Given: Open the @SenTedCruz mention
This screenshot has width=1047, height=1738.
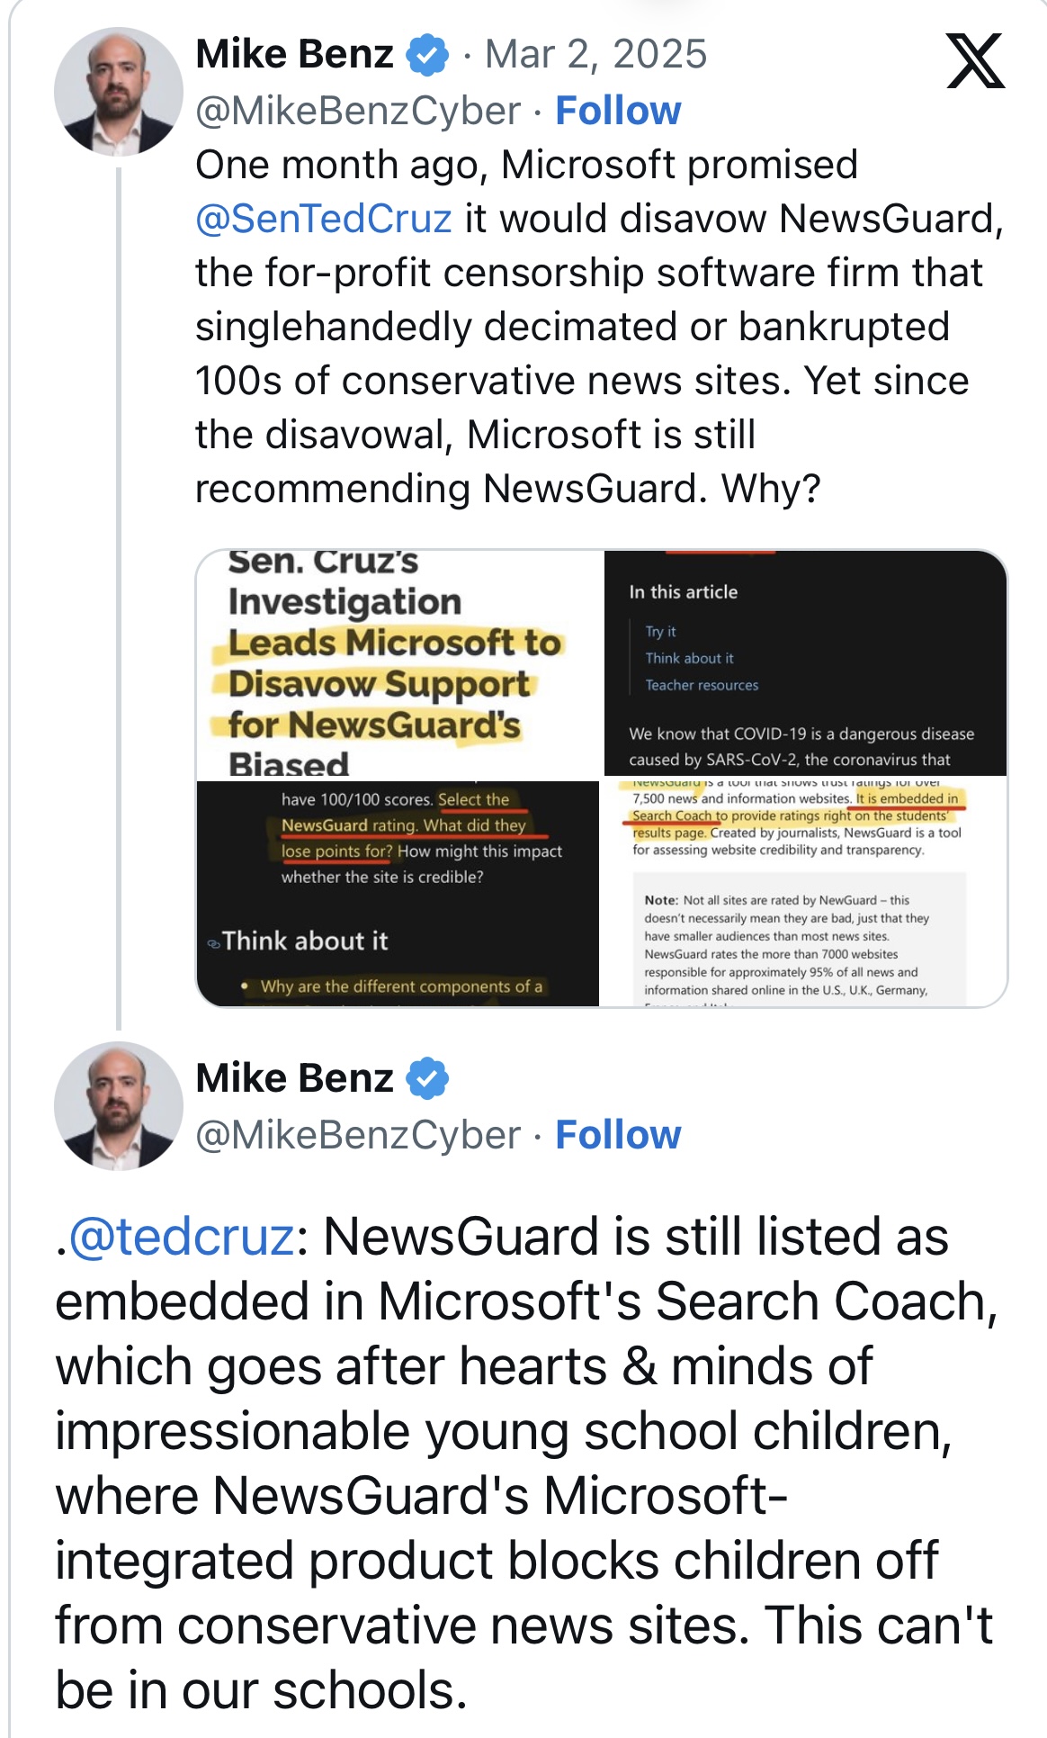Looking at the screenshot, I should 323,219.
